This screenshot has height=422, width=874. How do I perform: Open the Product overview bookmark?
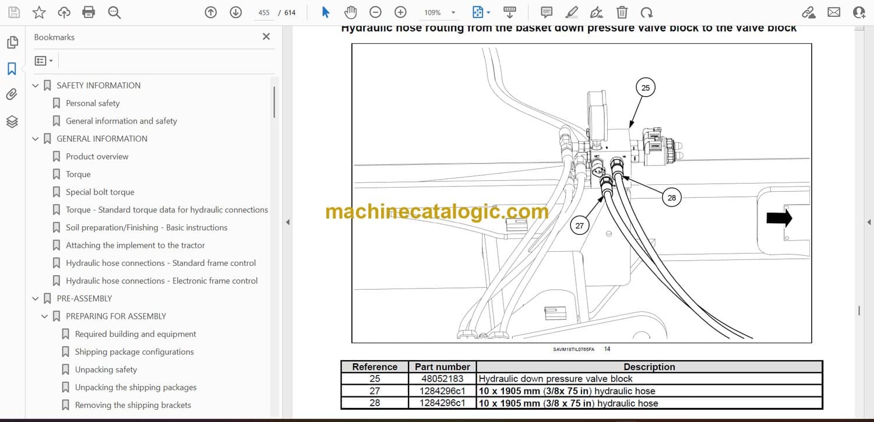click(97, 156)
